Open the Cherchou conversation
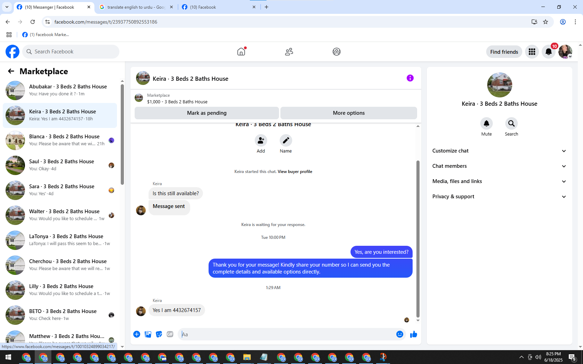Image resolution: width=583 pixels, height=364 pixels. 60,265
